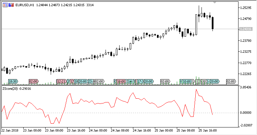This screenshot has height=135, width=257.
Task: Click the 1.22770 price scale label
Action: pos(246,63)
